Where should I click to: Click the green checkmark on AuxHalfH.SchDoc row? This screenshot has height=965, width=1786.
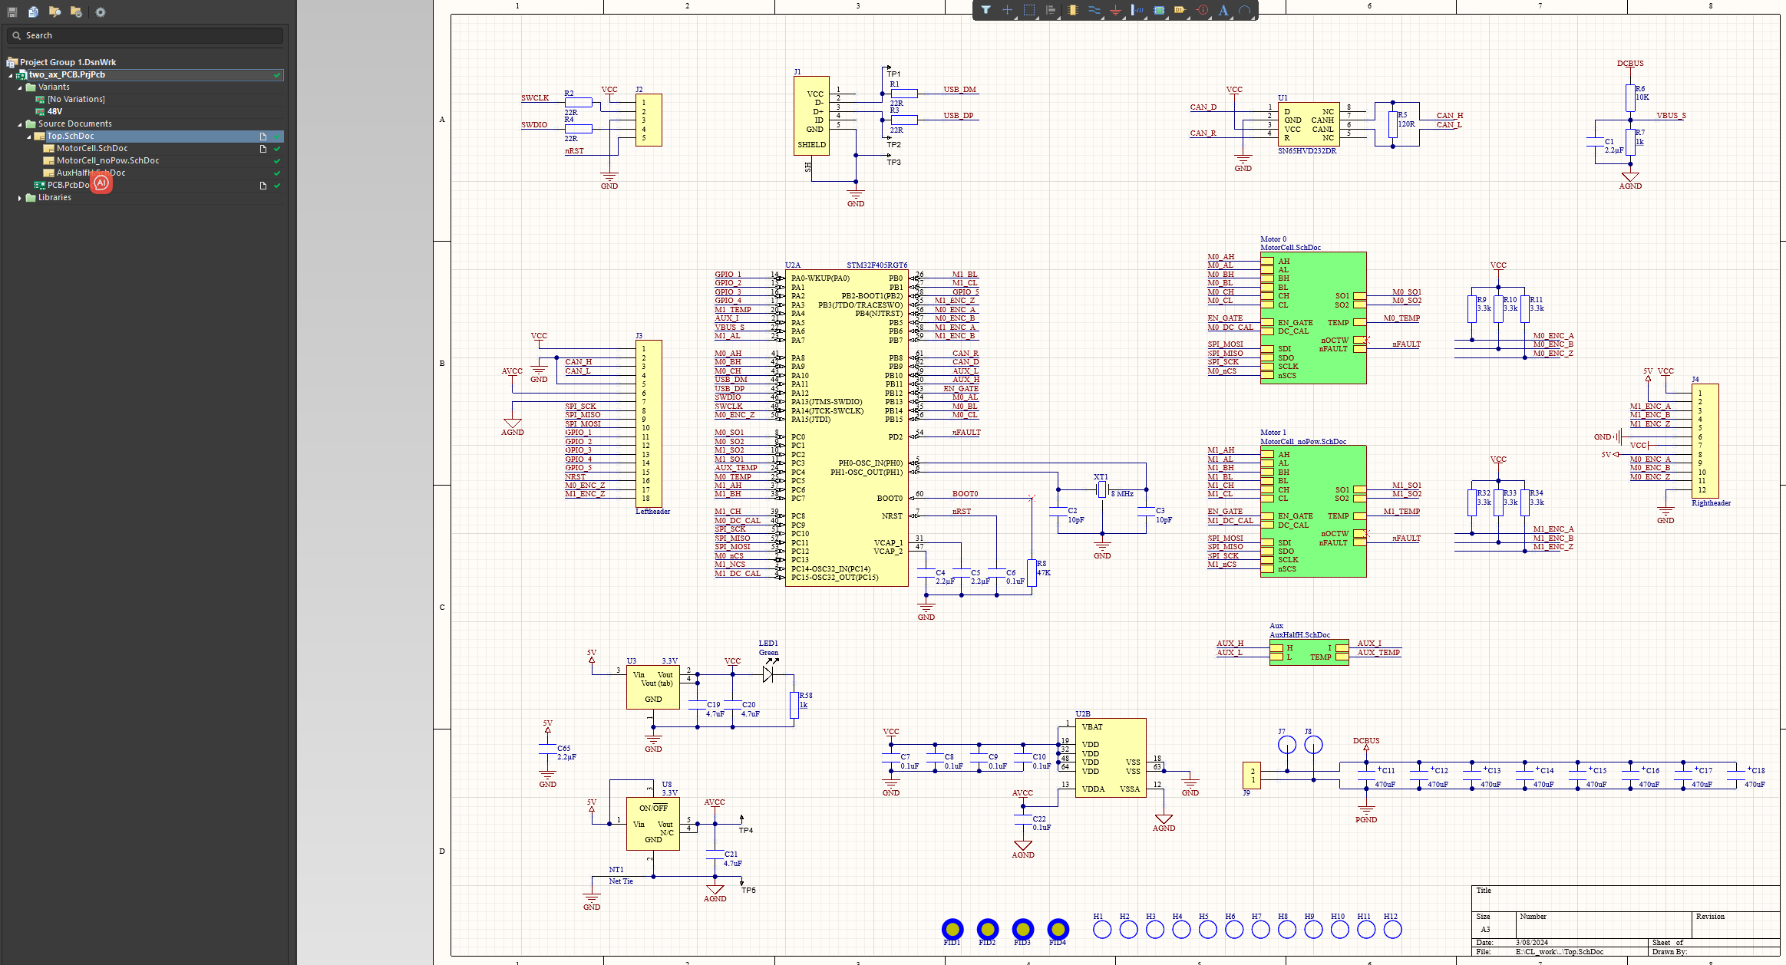[x=277, y=173]
